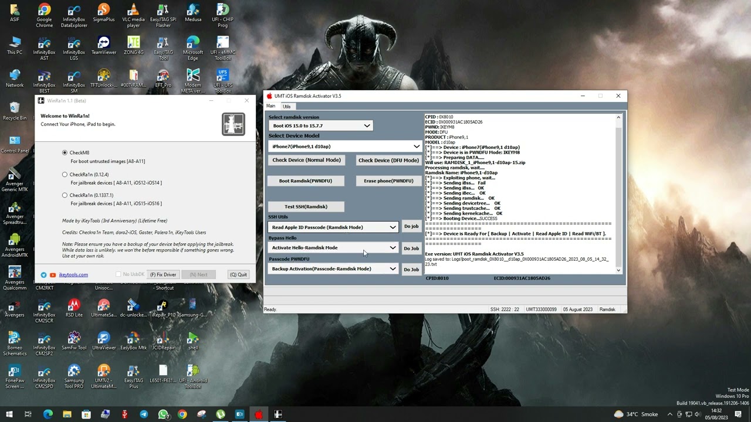Click Do job for SSH Utils
The height and width of the screenshot is (422, 751).
click(411, 227)
